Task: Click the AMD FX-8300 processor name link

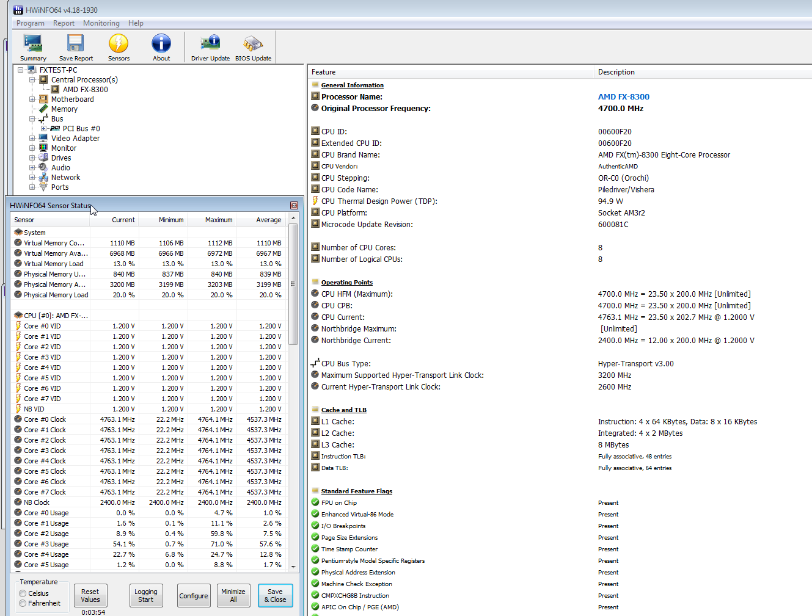Action: tap(624, 96)
